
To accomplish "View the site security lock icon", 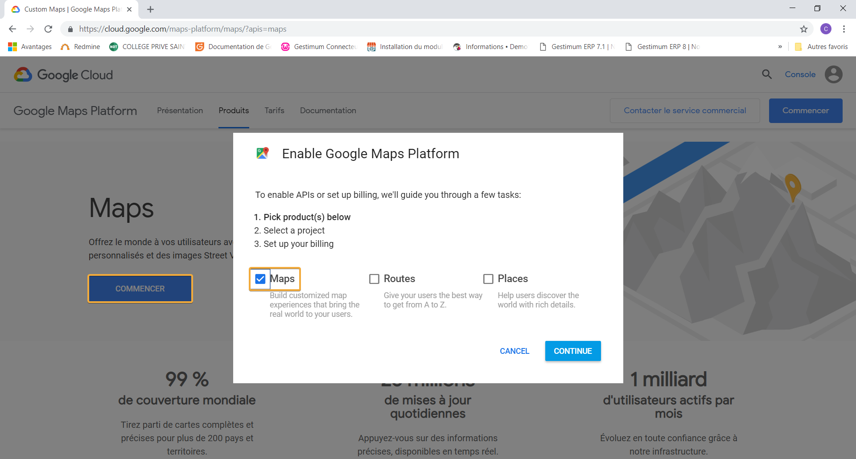I will [70, 29].
